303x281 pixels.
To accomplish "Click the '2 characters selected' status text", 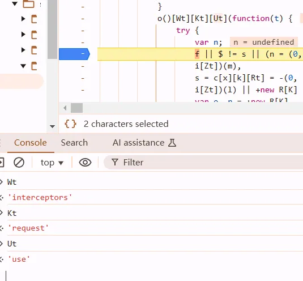I will click(126, 124).
